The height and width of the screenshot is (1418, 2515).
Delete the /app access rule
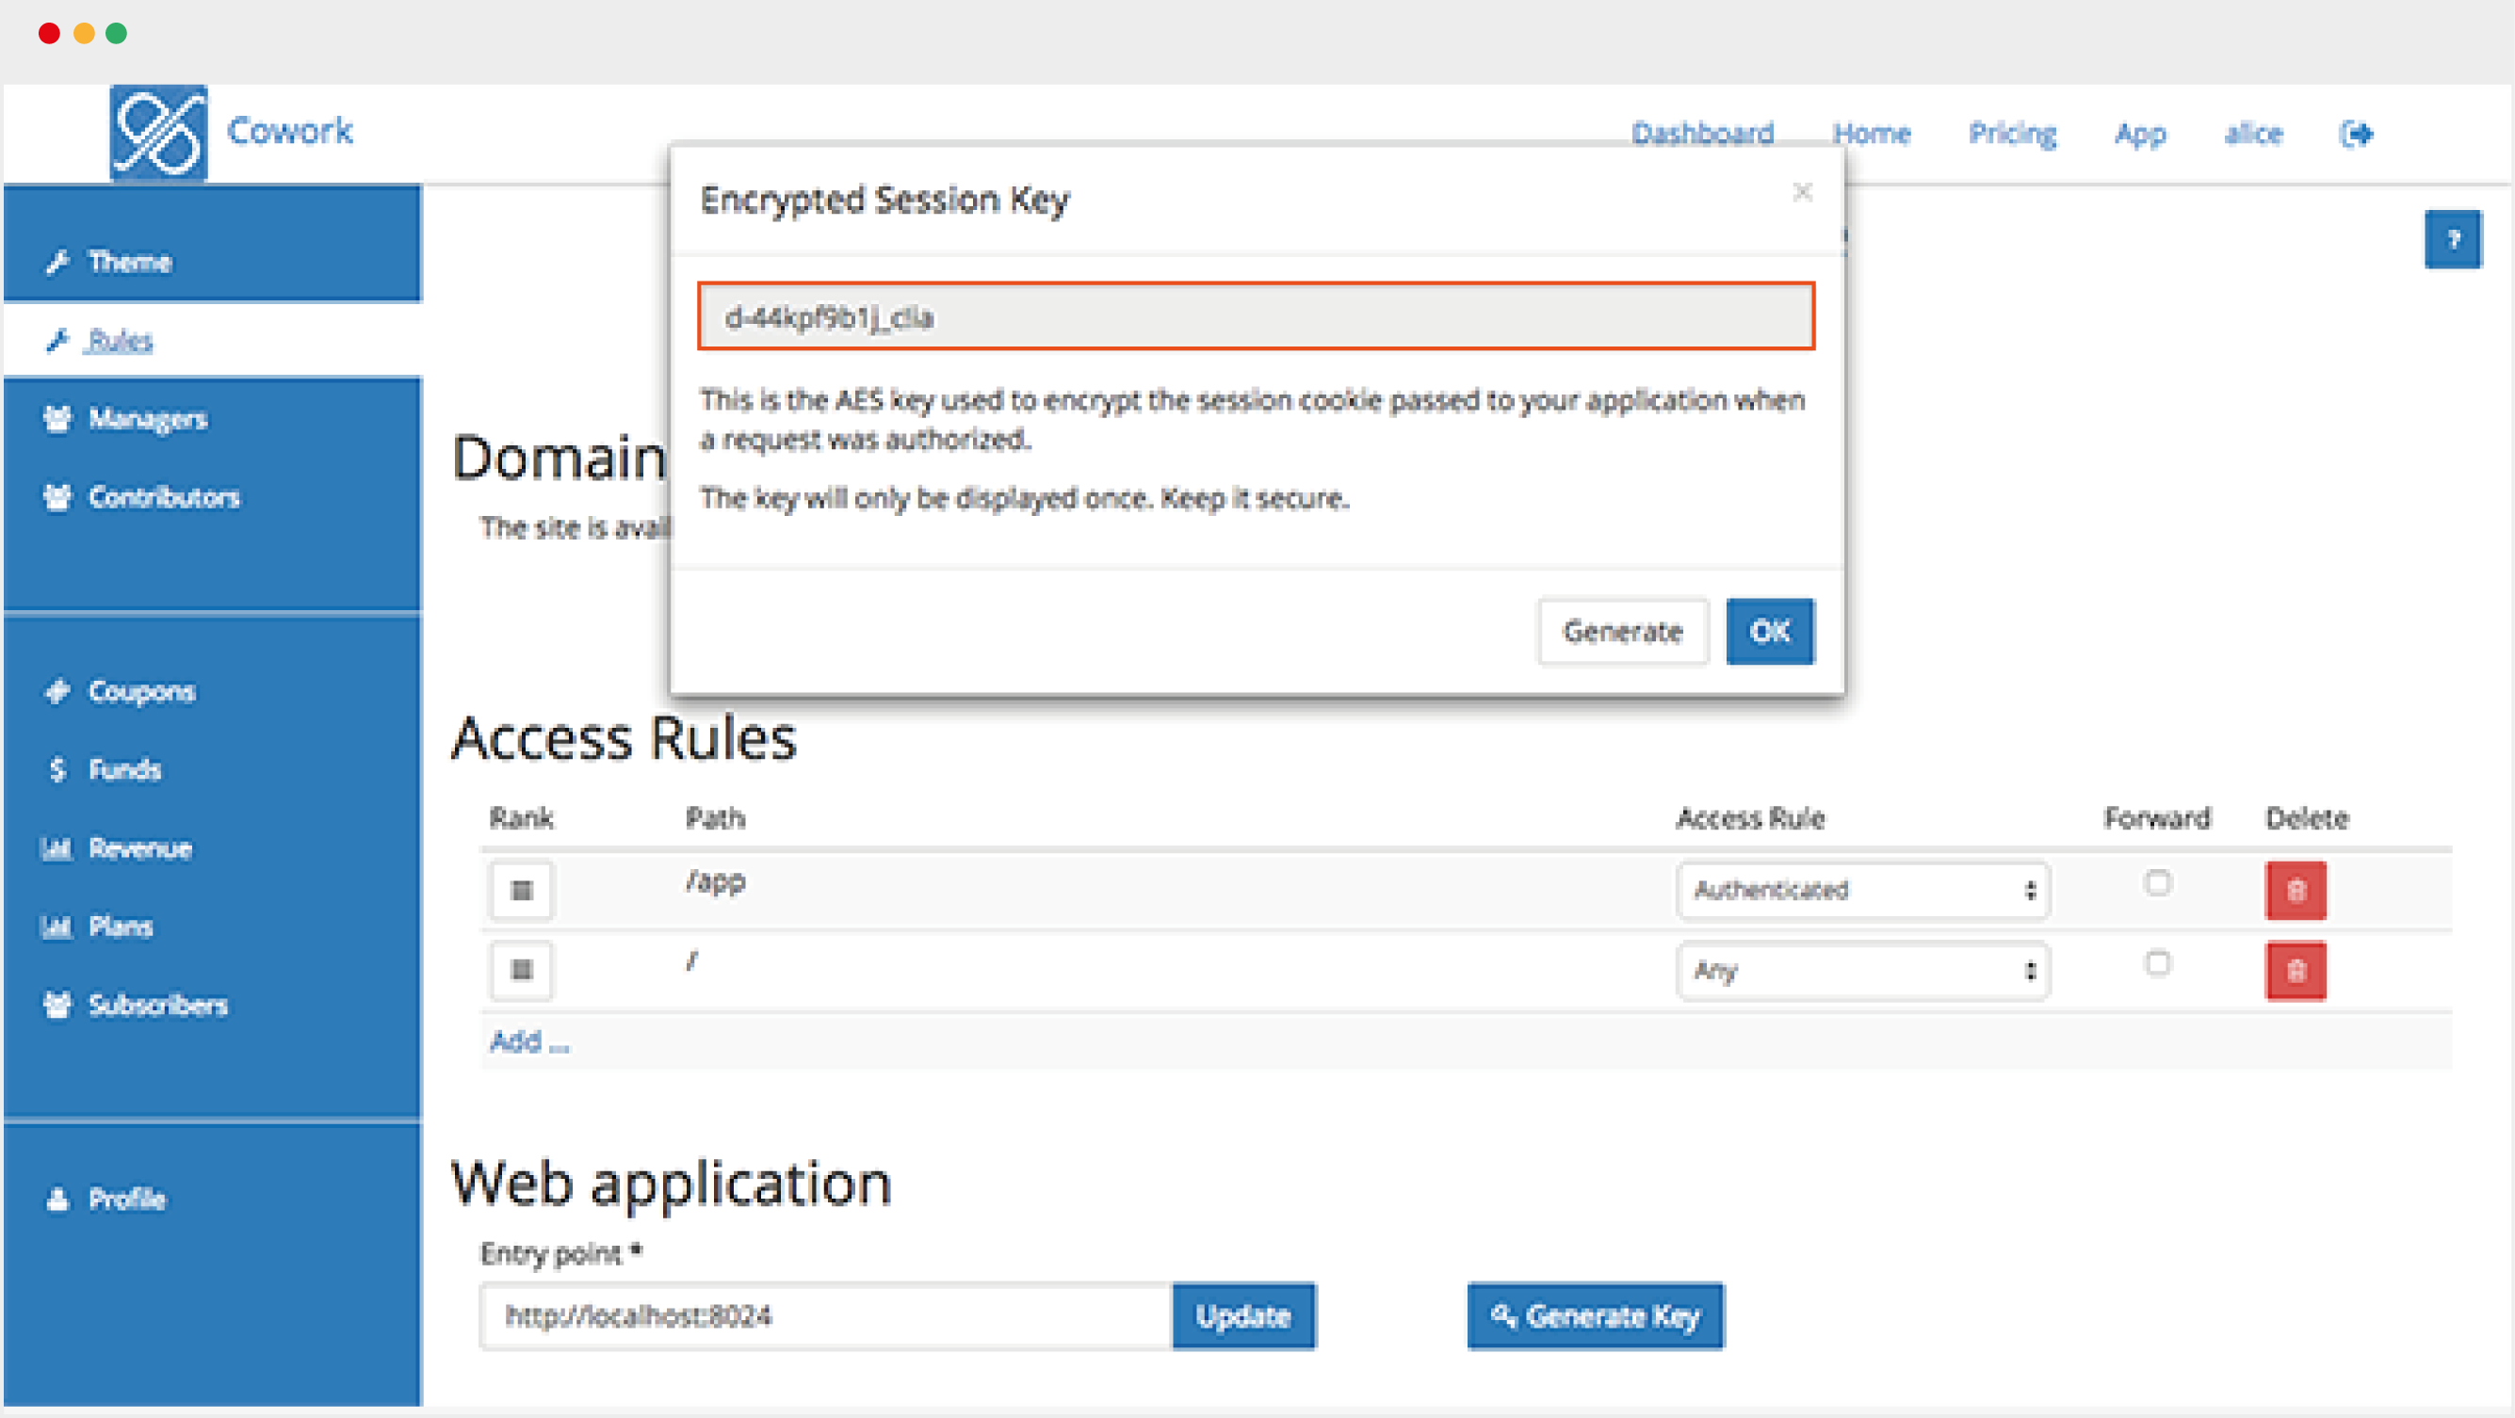click(2296, 890)
